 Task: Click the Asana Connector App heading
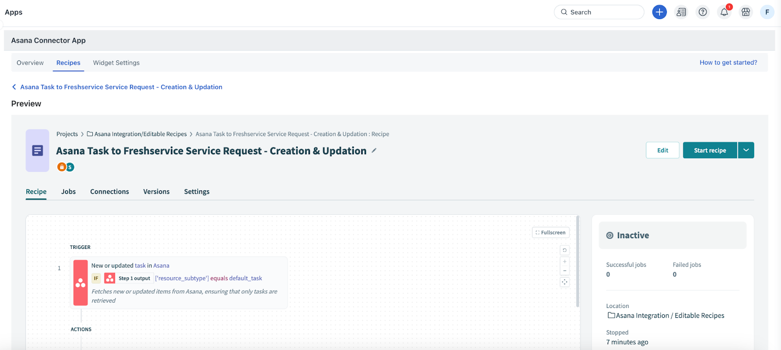pos(48,41)
